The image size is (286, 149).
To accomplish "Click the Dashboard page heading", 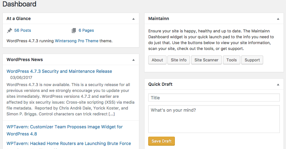I will click(19, 4).
